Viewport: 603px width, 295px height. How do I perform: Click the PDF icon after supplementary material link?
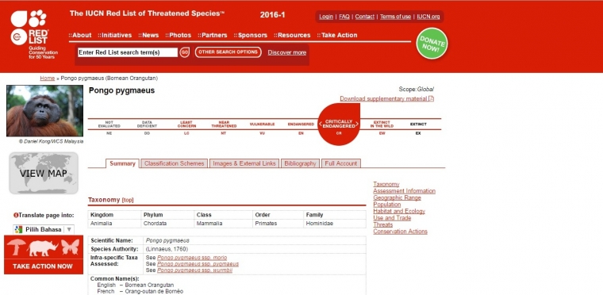(432, 99)
